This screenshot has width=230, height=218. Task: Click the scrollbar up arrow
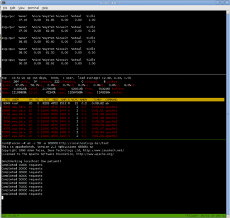point(228,12)
